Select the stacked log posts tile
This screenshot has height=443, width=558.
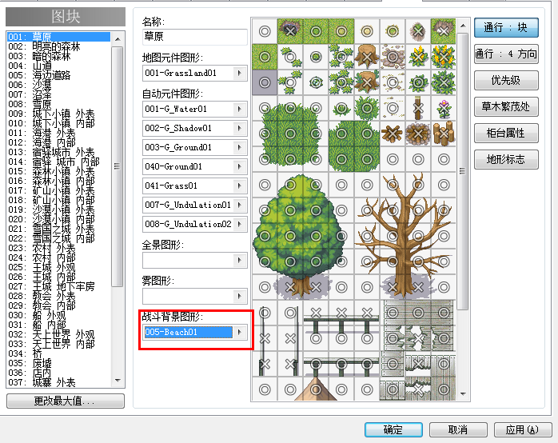[444, 134]
